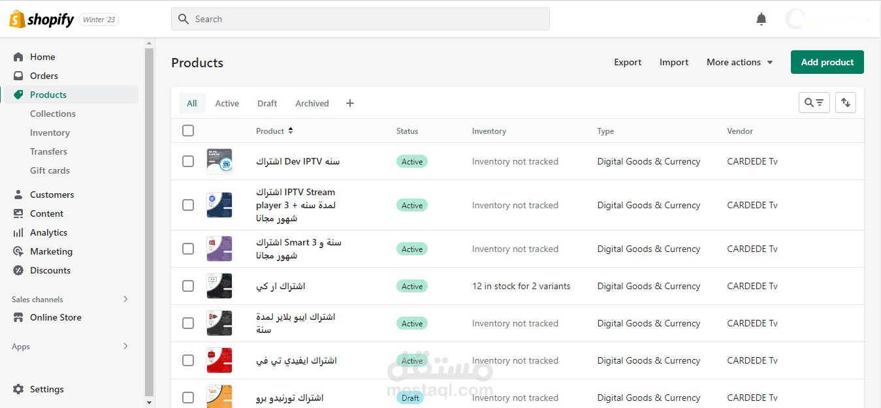Open the Analytics panel
The width and height of the screenshot is (881, 408).
coord(49,232)
